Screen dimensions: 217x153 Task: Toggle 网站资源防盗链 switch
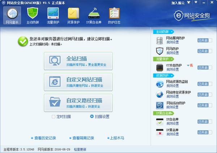point(205,84)
